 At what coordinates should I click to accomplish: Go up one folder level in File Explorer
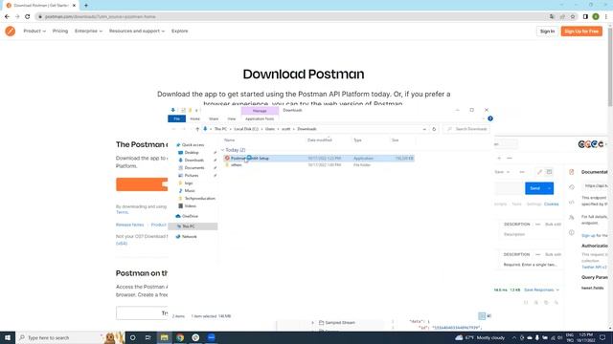click(x=197, y=129)
